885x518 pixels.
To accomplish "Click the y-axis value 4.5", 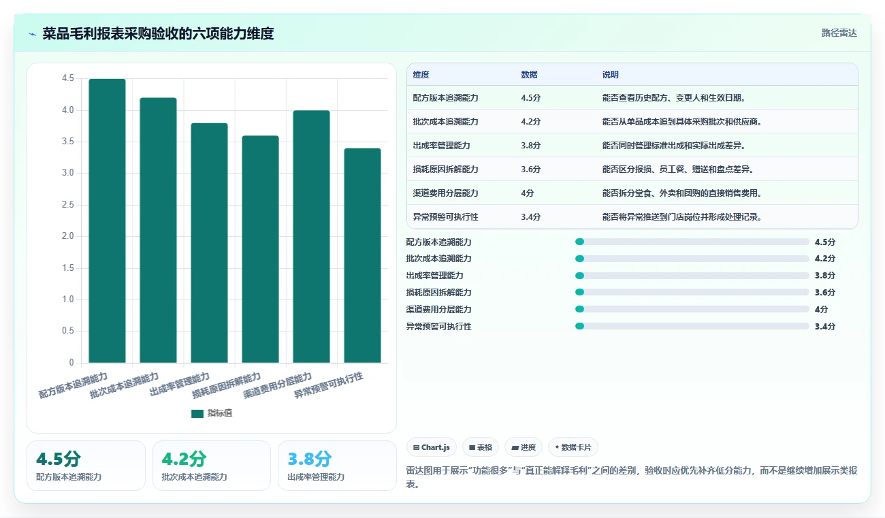I will (x=68, y=79).
